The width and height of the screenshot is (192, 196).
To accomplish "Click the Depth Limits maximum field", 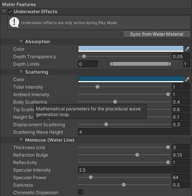I will coord(187,64).
